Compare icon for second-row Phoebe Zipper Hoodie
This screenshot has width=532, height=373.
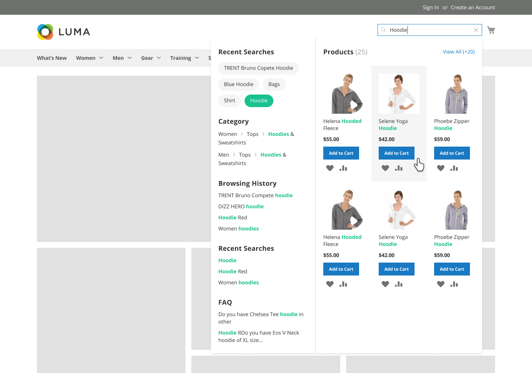(x=454, y=284)
